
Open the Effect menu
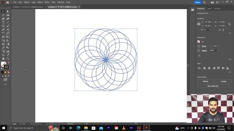(47, 2)
